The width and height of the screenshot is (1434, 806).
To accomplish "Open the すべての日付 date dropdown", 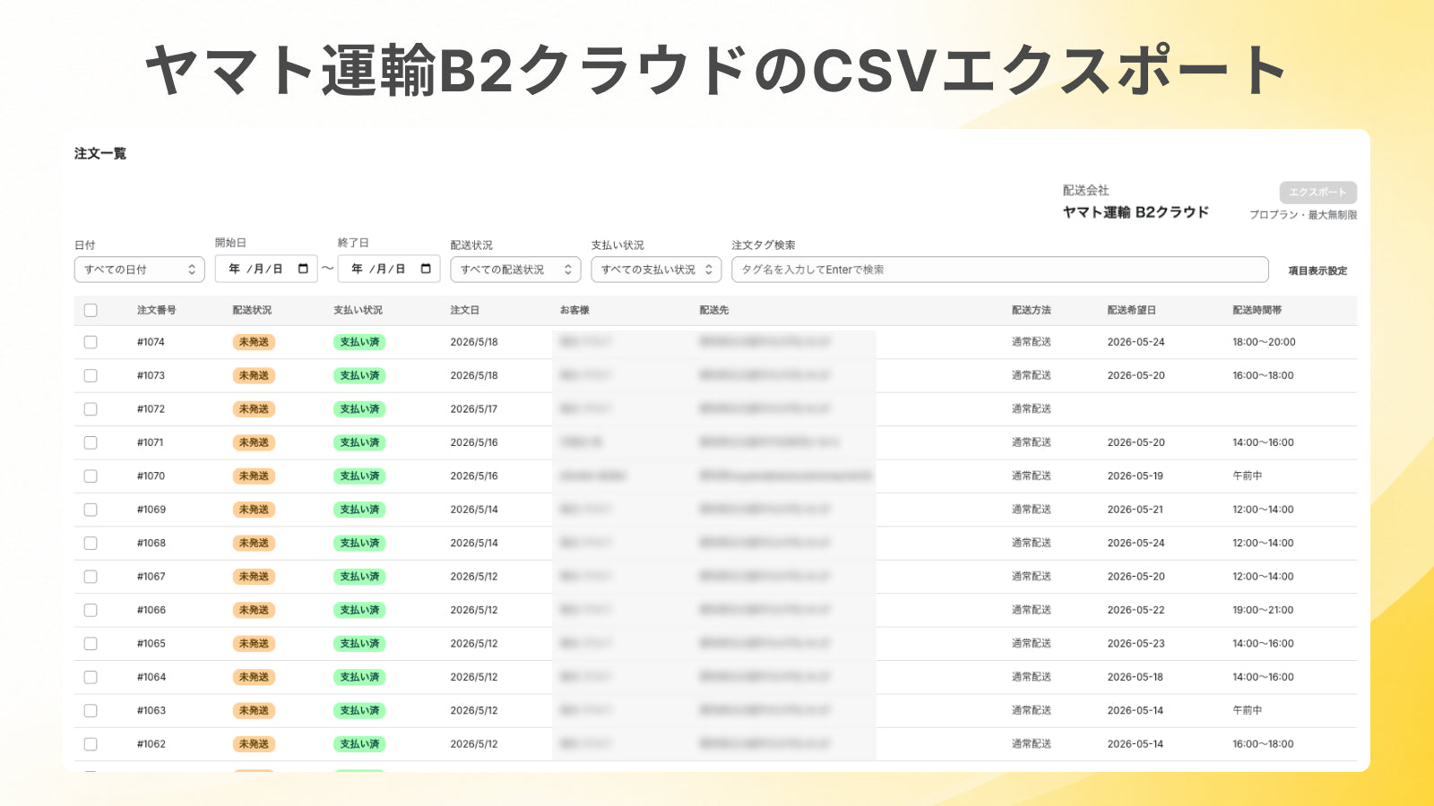I will pos(140,270).
